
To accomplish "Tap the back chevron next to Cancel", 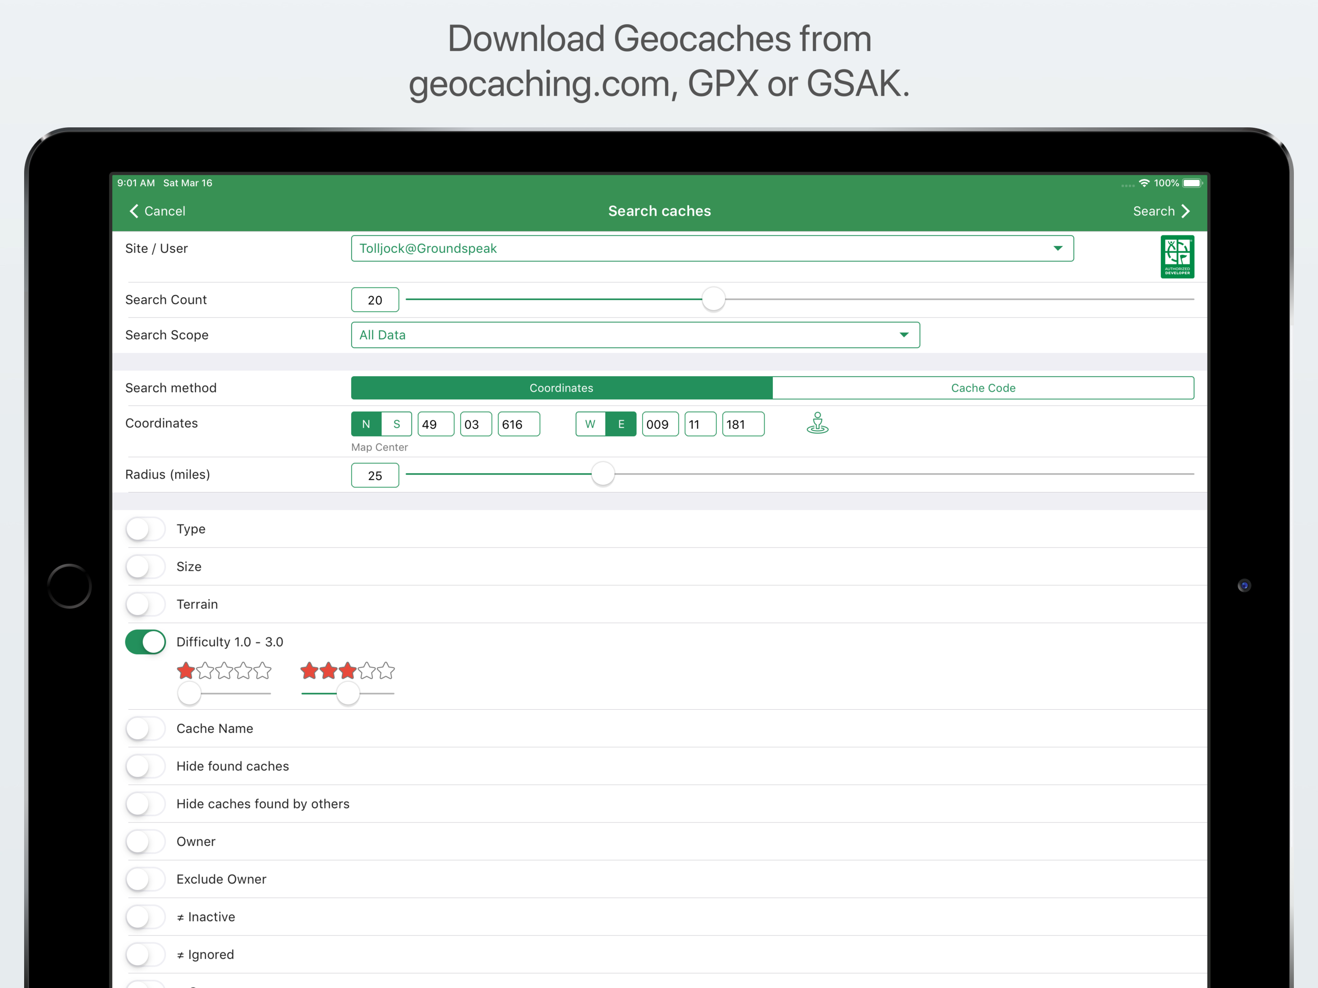I will pyautogui.click(x=134, y=211).
